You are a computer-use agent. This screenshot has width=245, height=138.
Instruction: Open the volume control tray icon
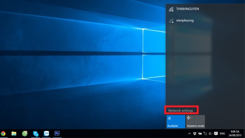[x=211, y=134]
